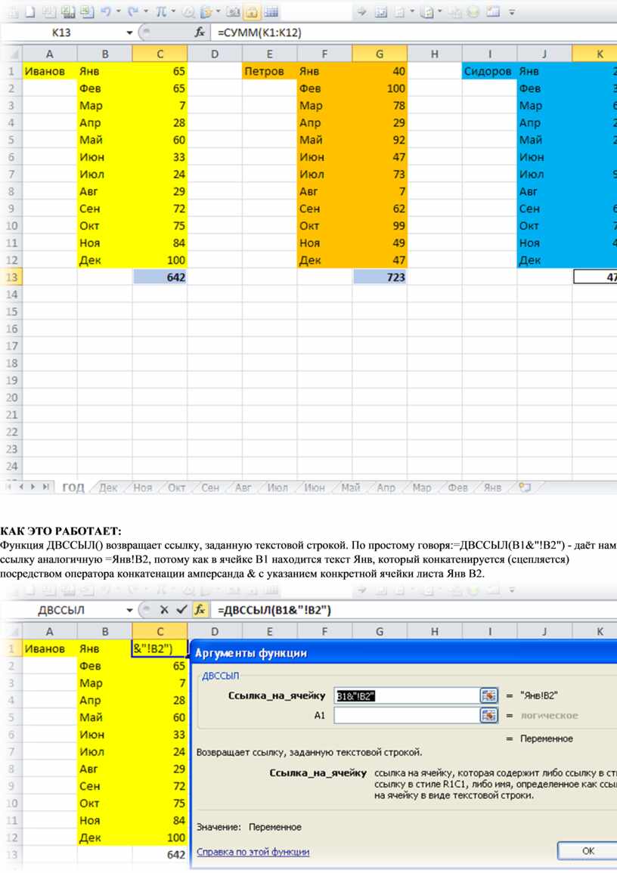This screenshot has width=617, height=873.
Task: Open the Апр sheet tab
Action: [x=386, y=488]
